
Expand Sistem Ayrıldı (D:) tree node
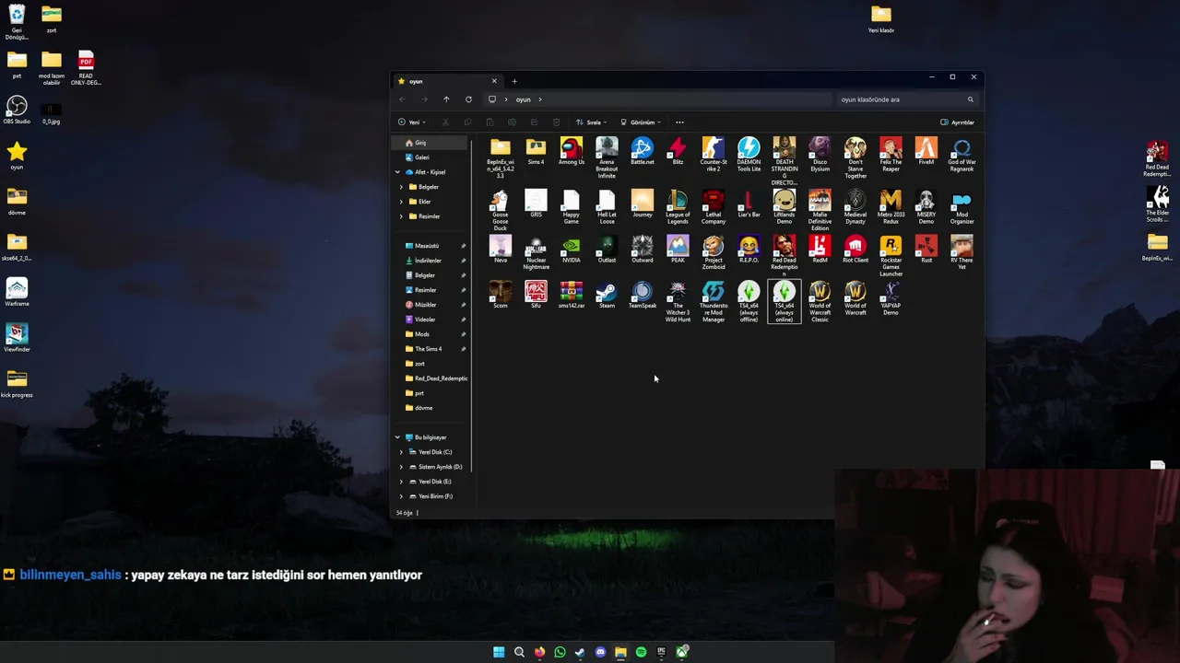click(x=401, y=467)
